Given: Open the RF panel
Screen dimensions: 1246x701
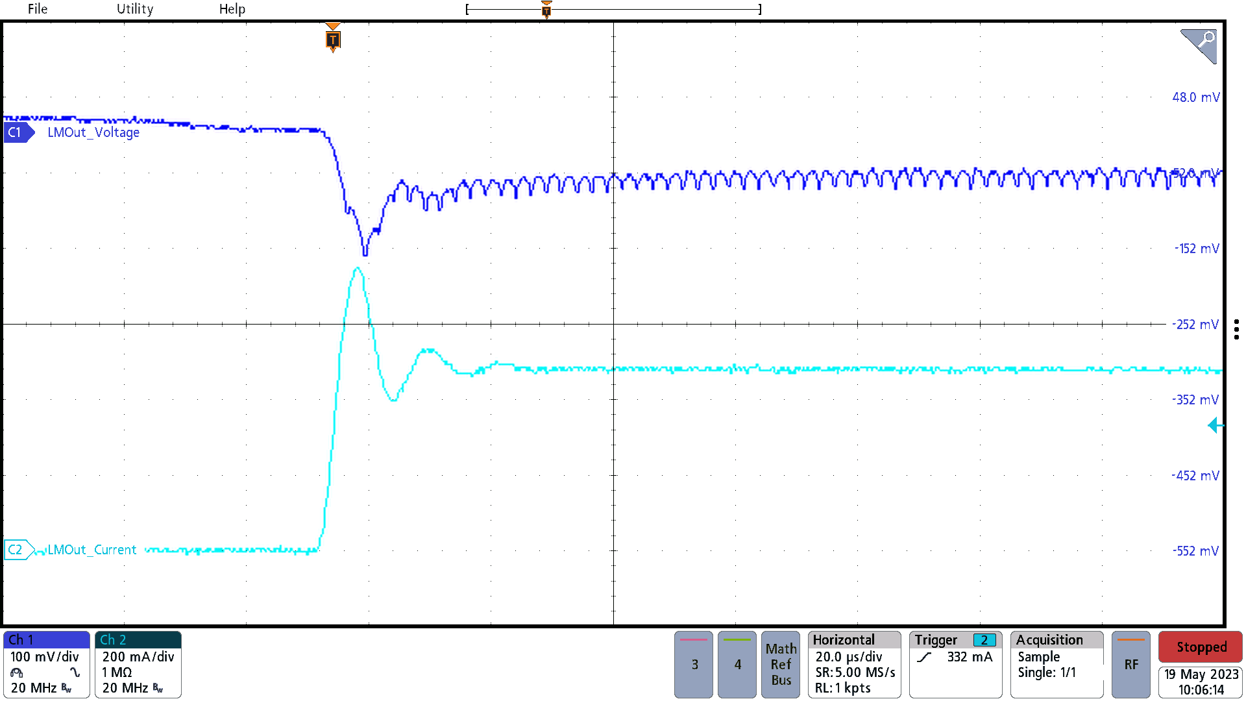Looking at the screenshot, I should [x=1130, y=664].
